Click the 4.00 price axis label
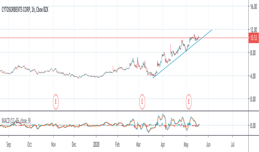The height and width of the screenshot is (152, 259). pyautogui.click(x=253, y=76)
